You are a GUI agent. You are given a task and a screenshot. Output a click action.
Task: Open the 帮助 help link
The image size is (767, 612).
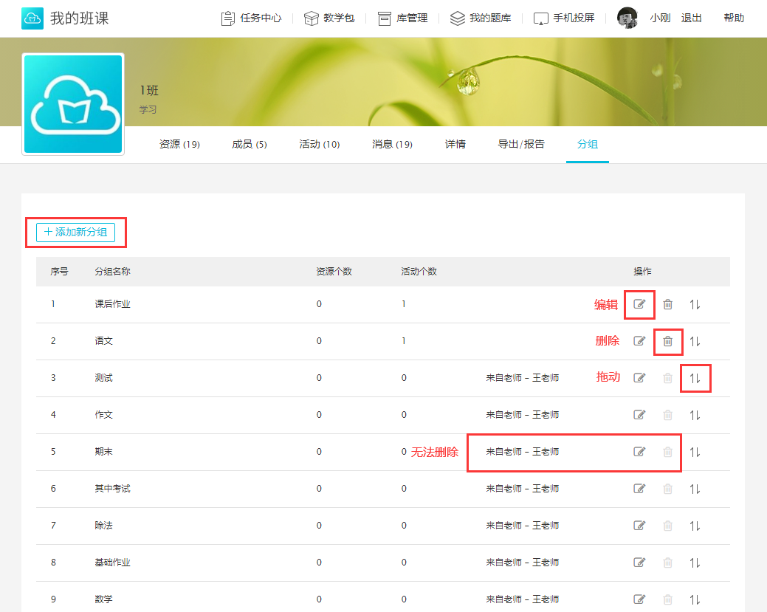pyautogui.click(x=734, y=18)
